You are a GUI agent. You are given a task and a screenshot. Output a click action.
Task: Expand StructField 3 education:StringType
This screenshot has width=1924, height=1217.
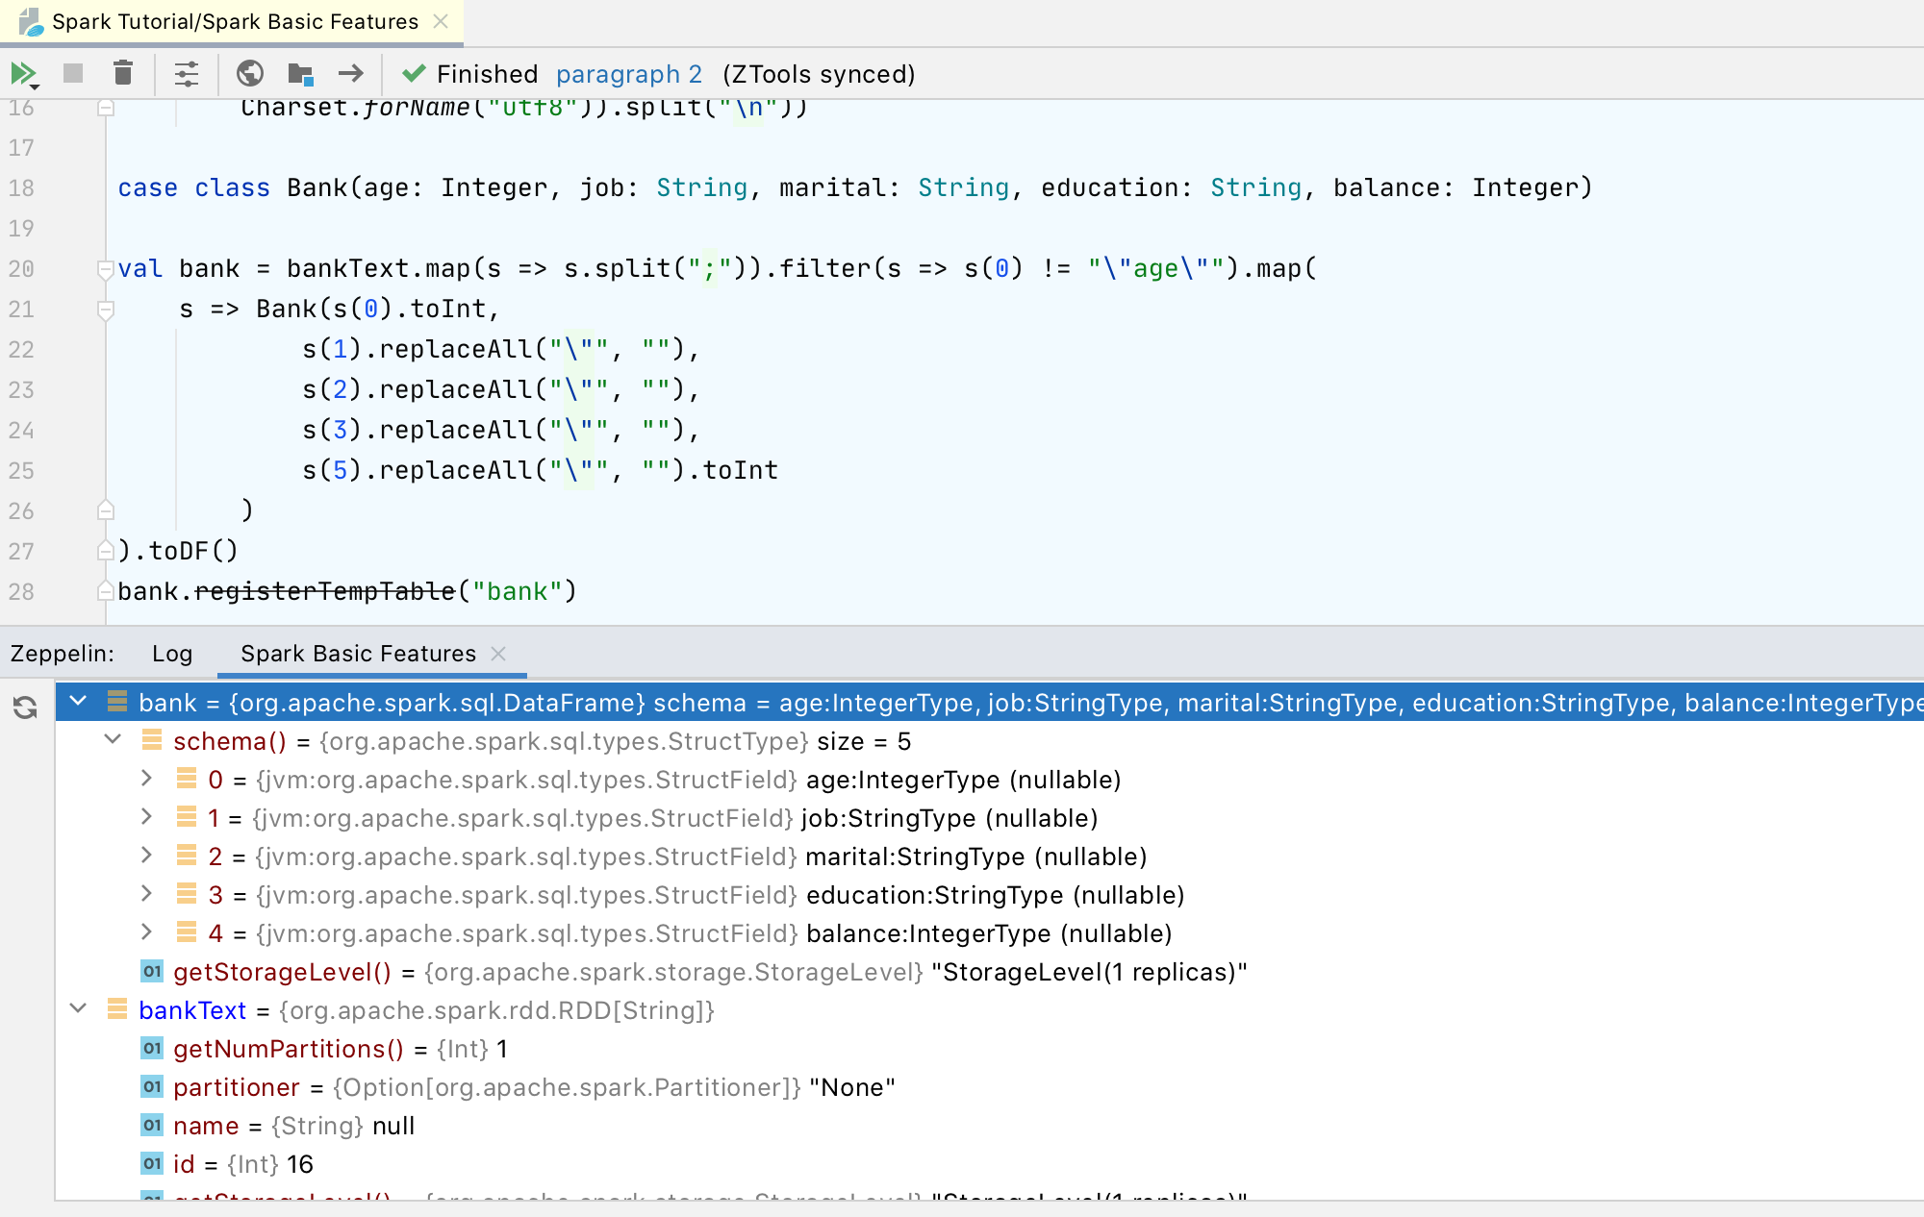147,894
